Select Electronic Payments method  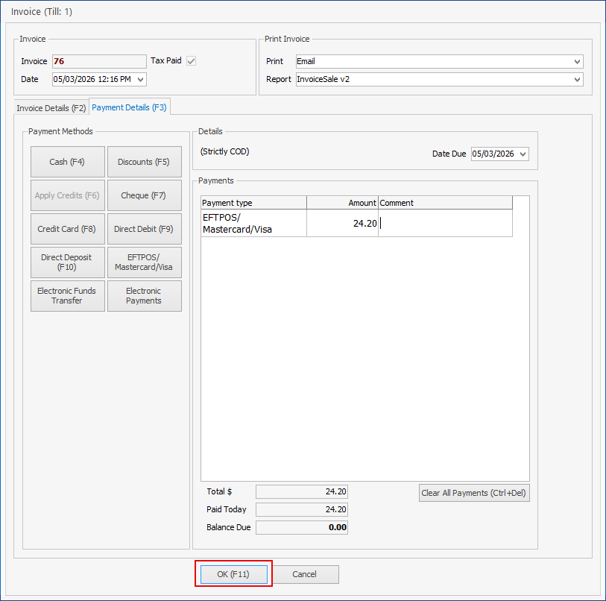point(144,296)
